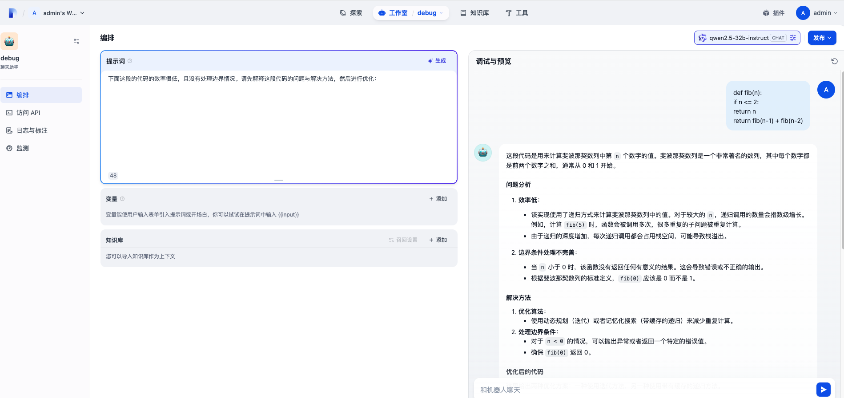Click the model parameter settings icon
The image size is (844, 398).
tap(793, 38)
